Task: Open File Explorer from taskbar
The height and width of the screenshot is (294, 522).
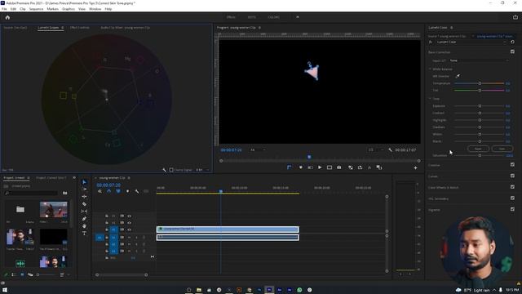Action: coord(199,290)
